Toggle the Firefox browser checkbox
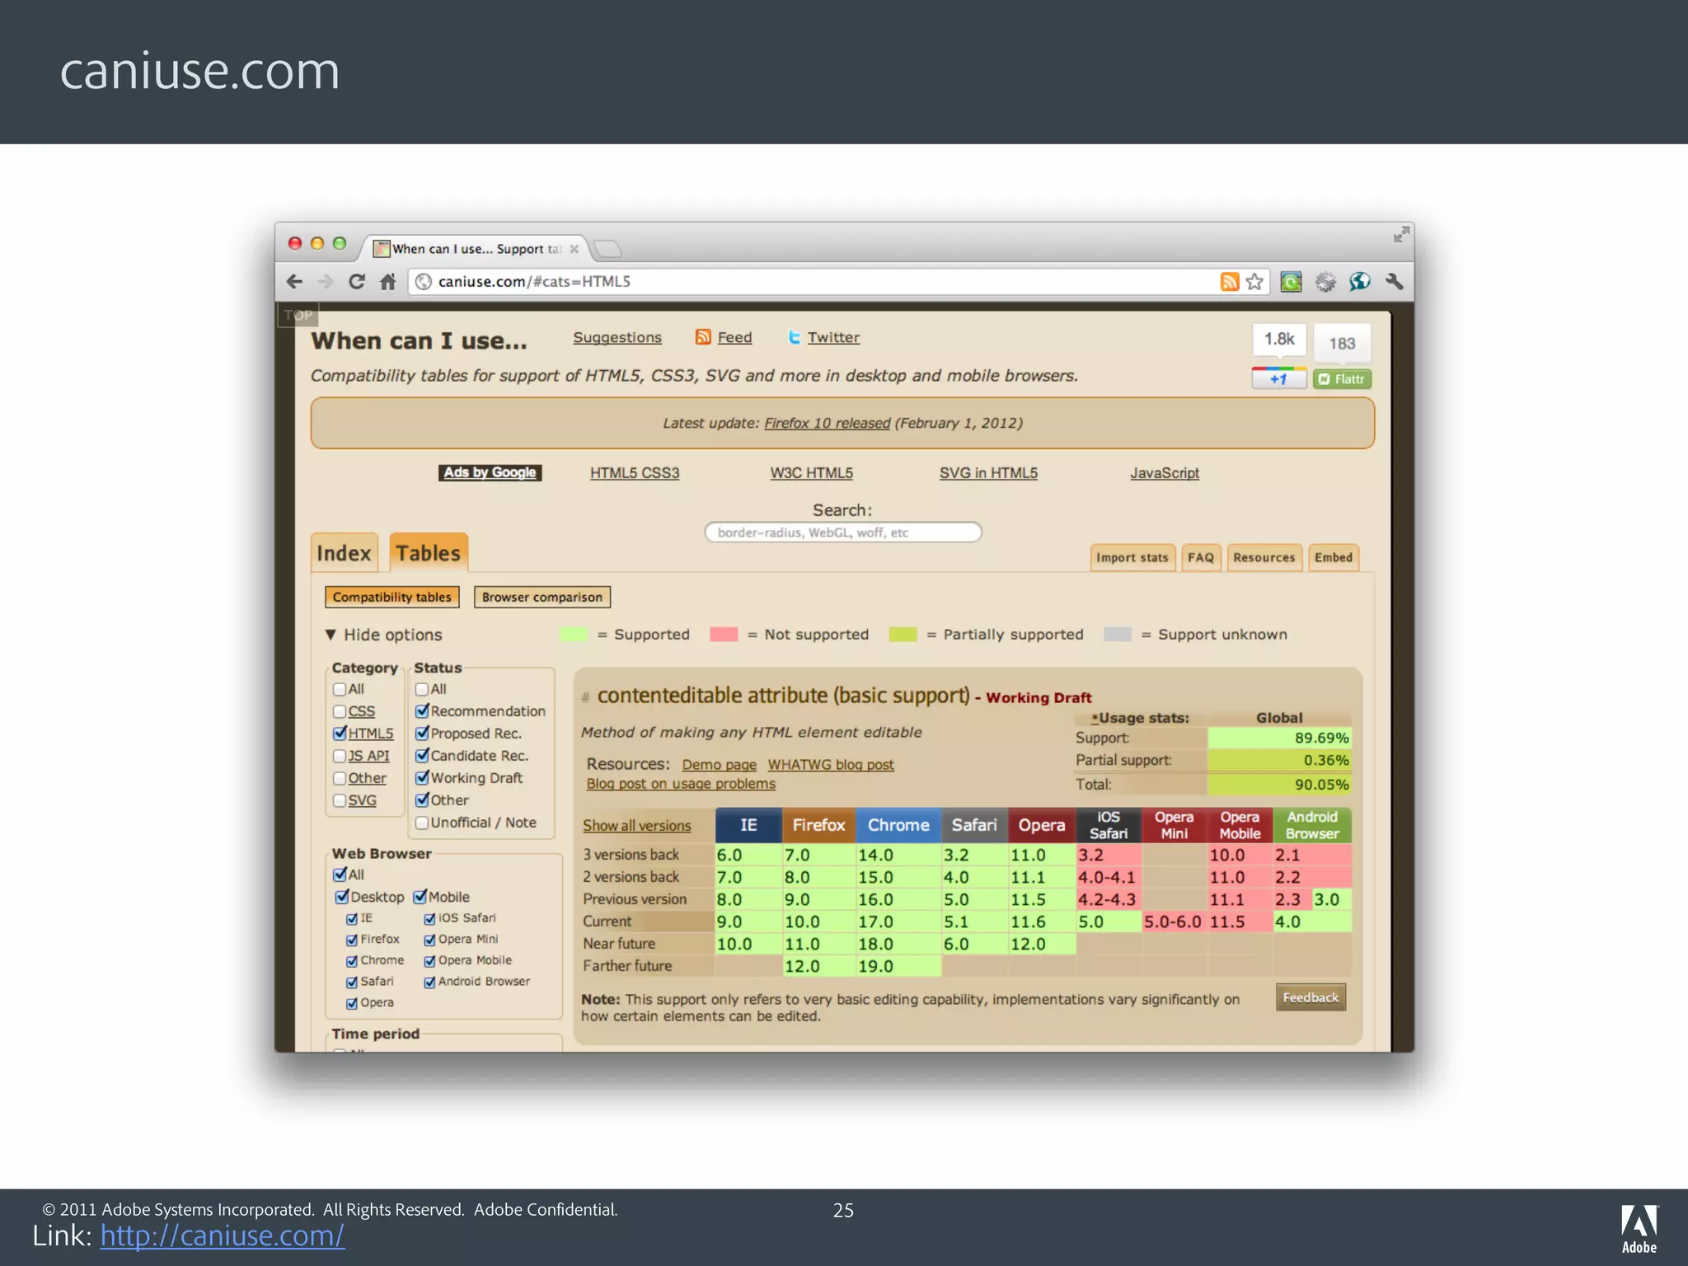 [x=352, y=940]
